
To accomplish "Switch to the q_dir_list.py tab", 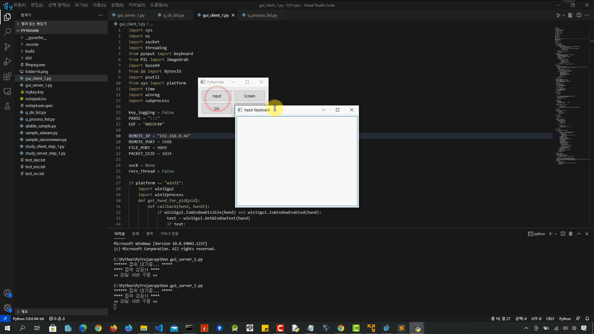I will coord(173,15).
